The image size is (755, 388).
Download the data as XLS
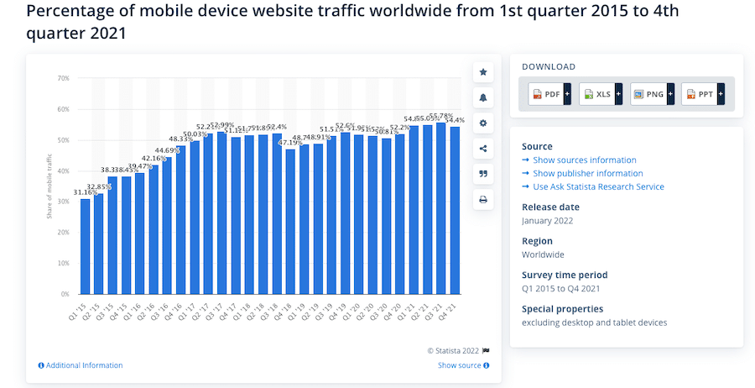[596, 94]
